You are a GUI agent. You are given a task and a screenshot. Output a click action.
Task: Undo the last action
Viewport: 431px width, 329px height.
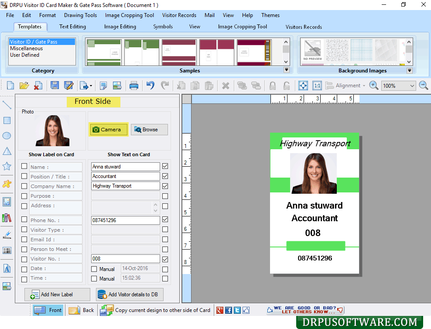[x=151, y=86]
